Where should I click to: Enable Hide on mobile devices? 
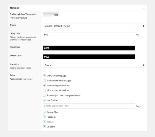pos(44,90)
